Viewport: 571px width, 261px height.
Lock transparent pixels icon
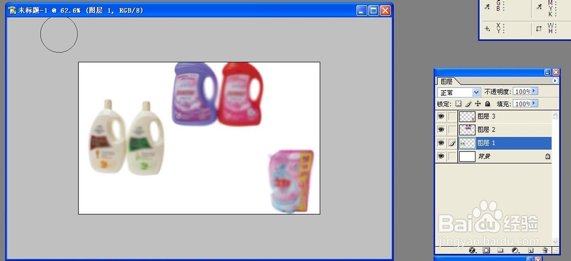pos(459,104)
